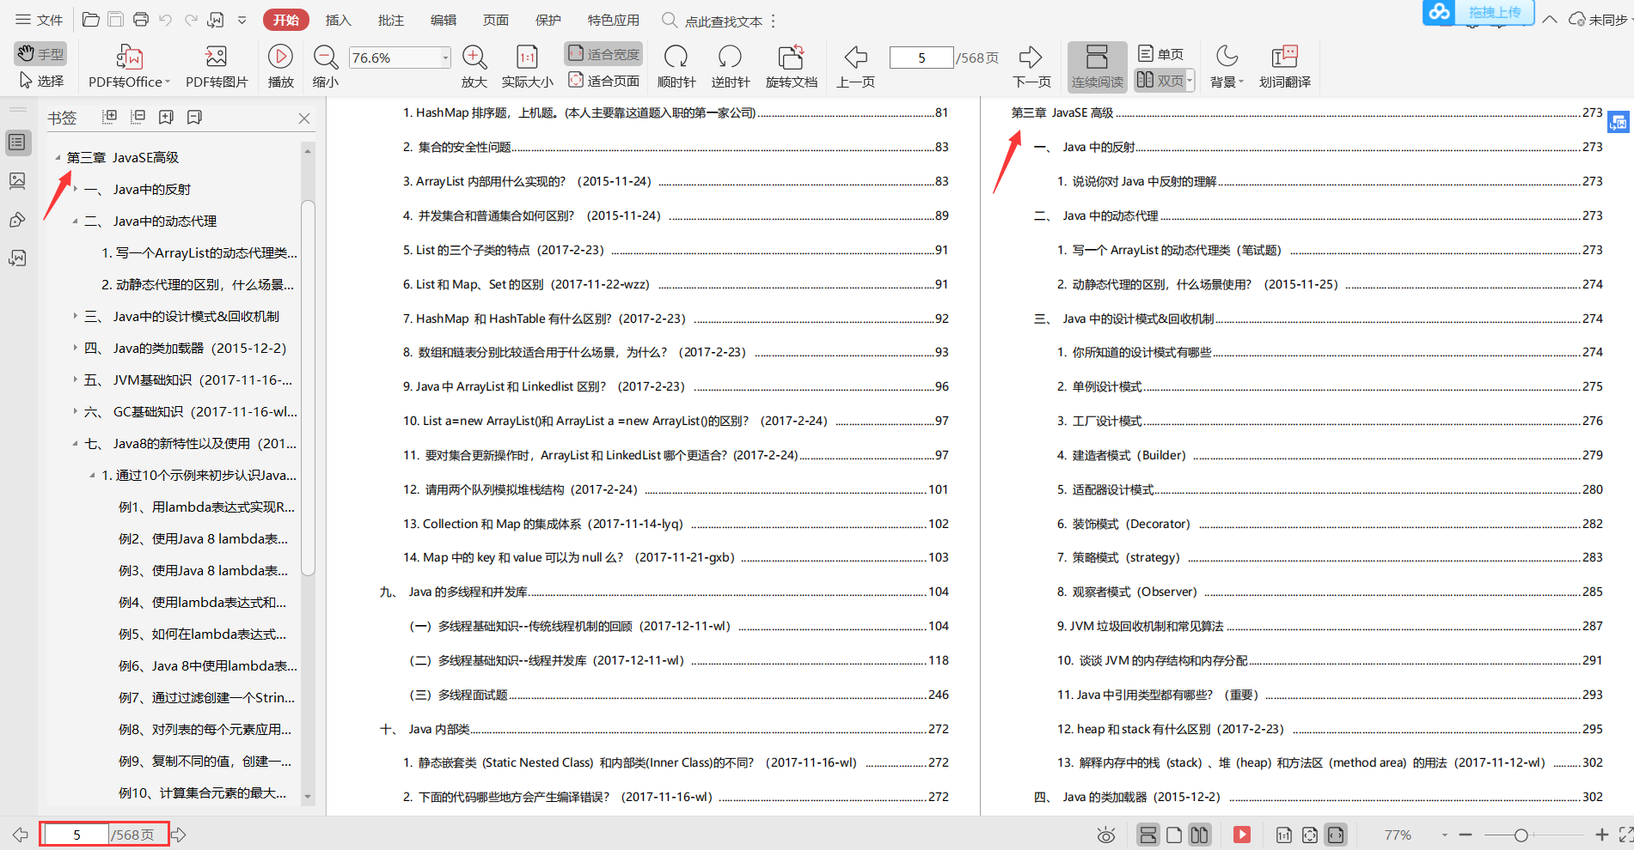Toggle single page view in status bar
Image resolution: width=1634 pixels, height=850 pixels.
tap(1174, 835)
